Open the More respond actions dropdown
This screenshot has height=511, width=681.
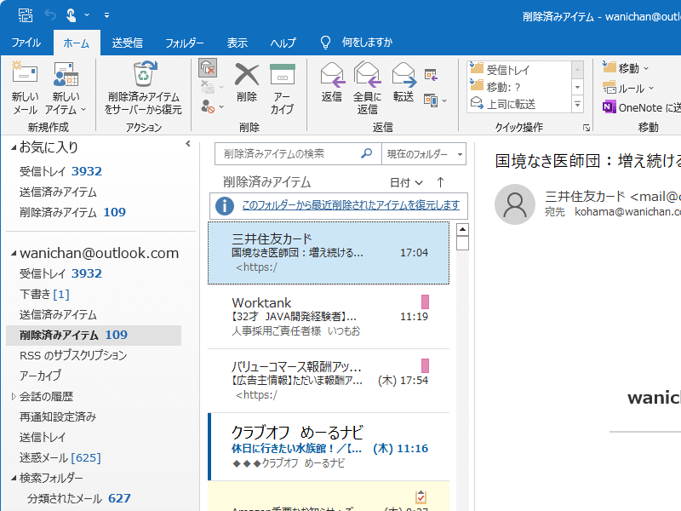(x=435, y=100)
